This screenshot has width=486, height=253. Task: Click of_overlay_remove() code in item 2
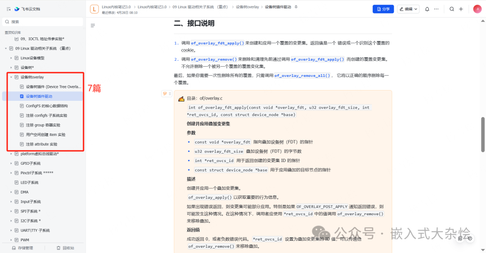click(214, 59)
